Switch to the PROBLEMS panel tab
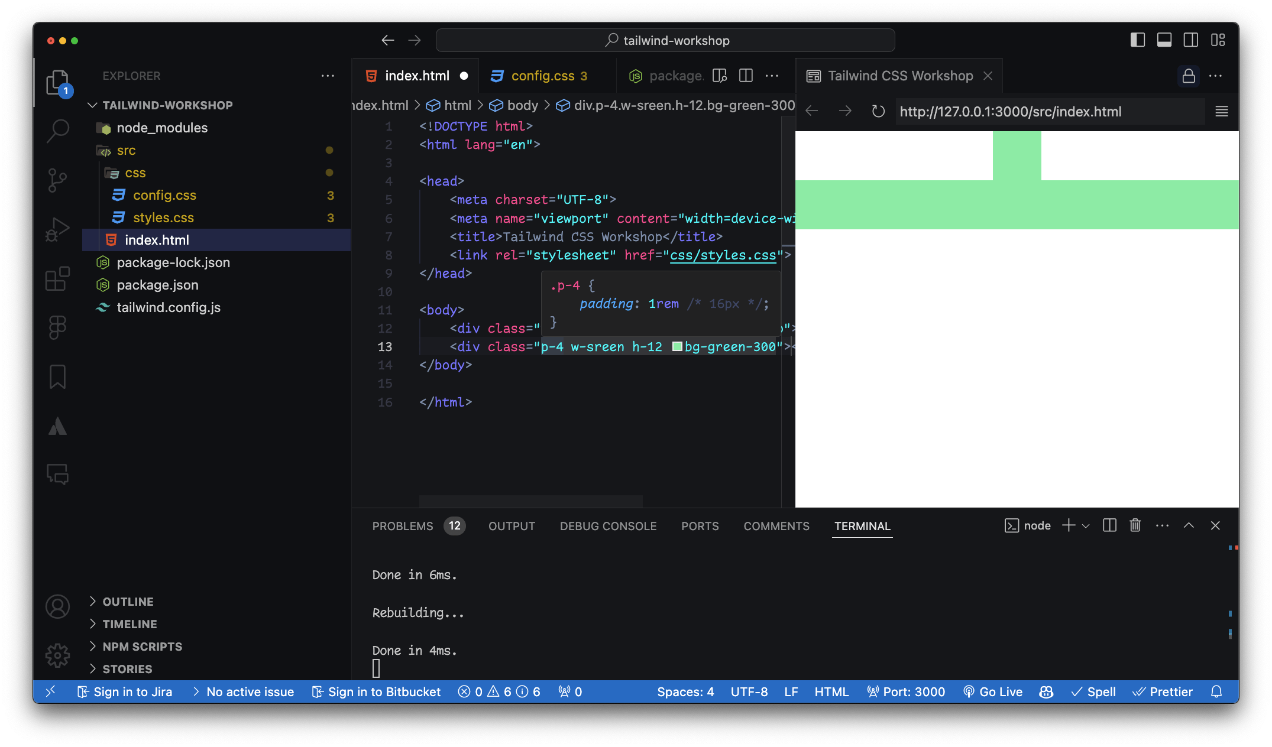This screenshot has height=747, width=1272. (403, 526)
